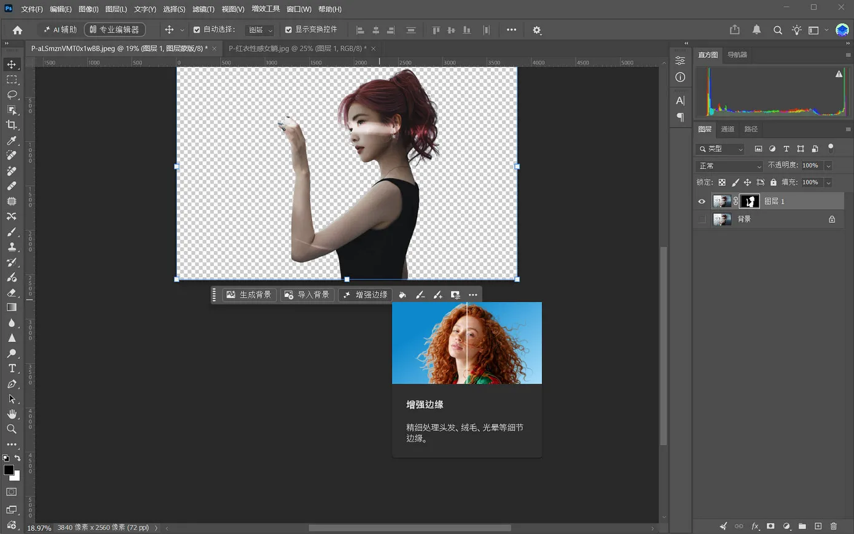Viewport: 854px width, 534px height.
Task: Create a new group with the folder icon
Action: point(802,526)
